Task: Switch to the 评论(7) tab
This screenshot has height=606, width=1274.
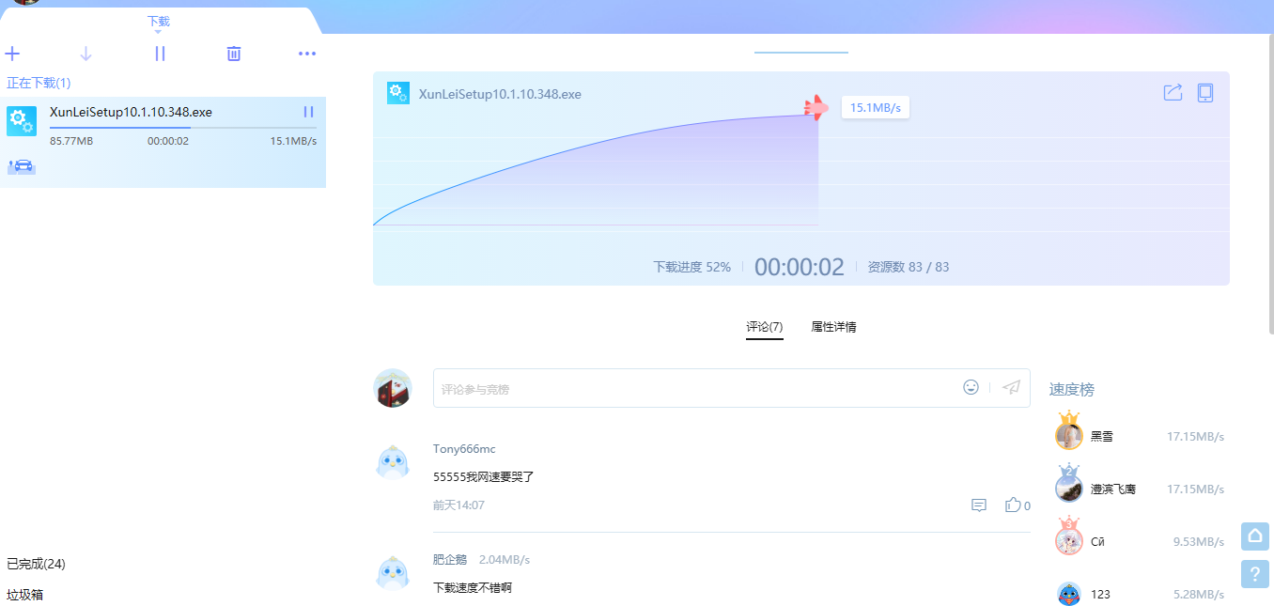Action: pos(765,327)
